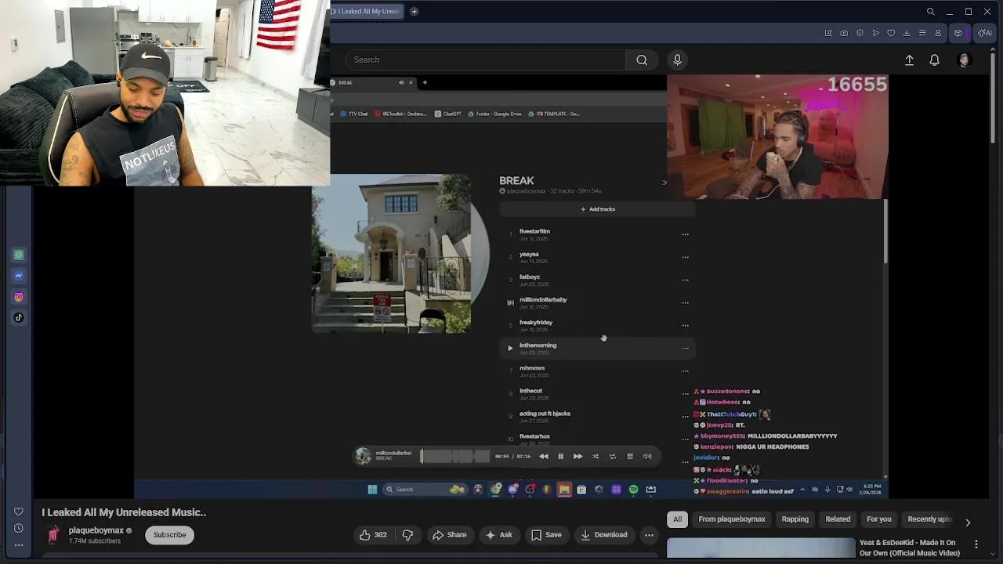Open browser downloads icon
This screenshot has width=1003, height=564.
[x=907, y=33]
